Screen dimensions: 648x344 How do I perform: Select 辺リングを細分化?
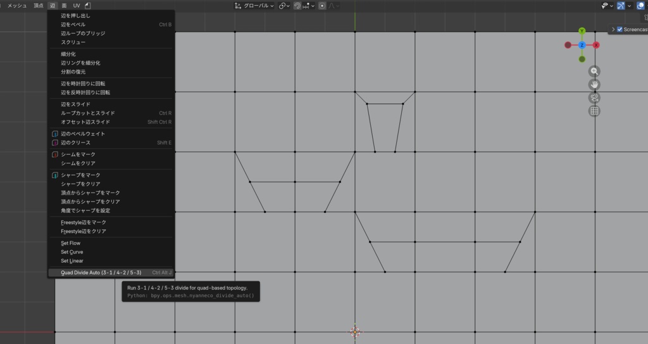111,63
